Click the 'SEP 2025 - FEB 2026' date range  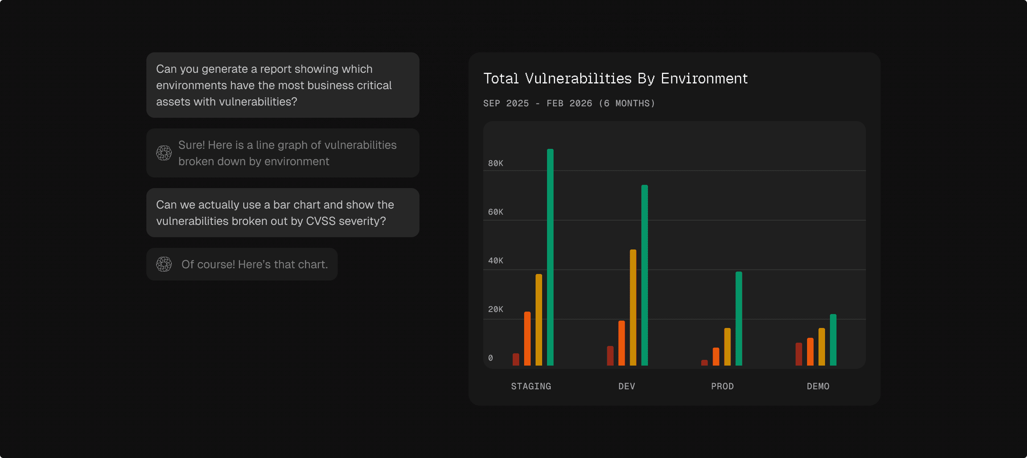click(569, 103)
